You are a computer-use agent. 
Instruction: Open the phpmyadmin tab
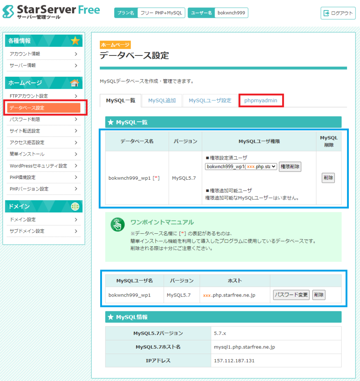click(x=261, y=100)
